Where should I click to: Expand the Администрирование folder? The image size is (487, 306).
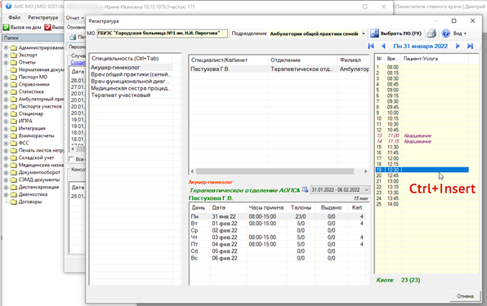pyautogui.click(x=6, y=48)
